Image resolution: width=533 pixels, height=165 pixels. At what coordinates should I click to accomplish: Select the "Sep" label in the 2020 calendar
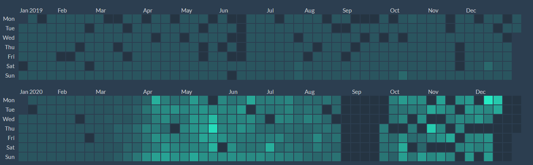click(x=356, y=92)
